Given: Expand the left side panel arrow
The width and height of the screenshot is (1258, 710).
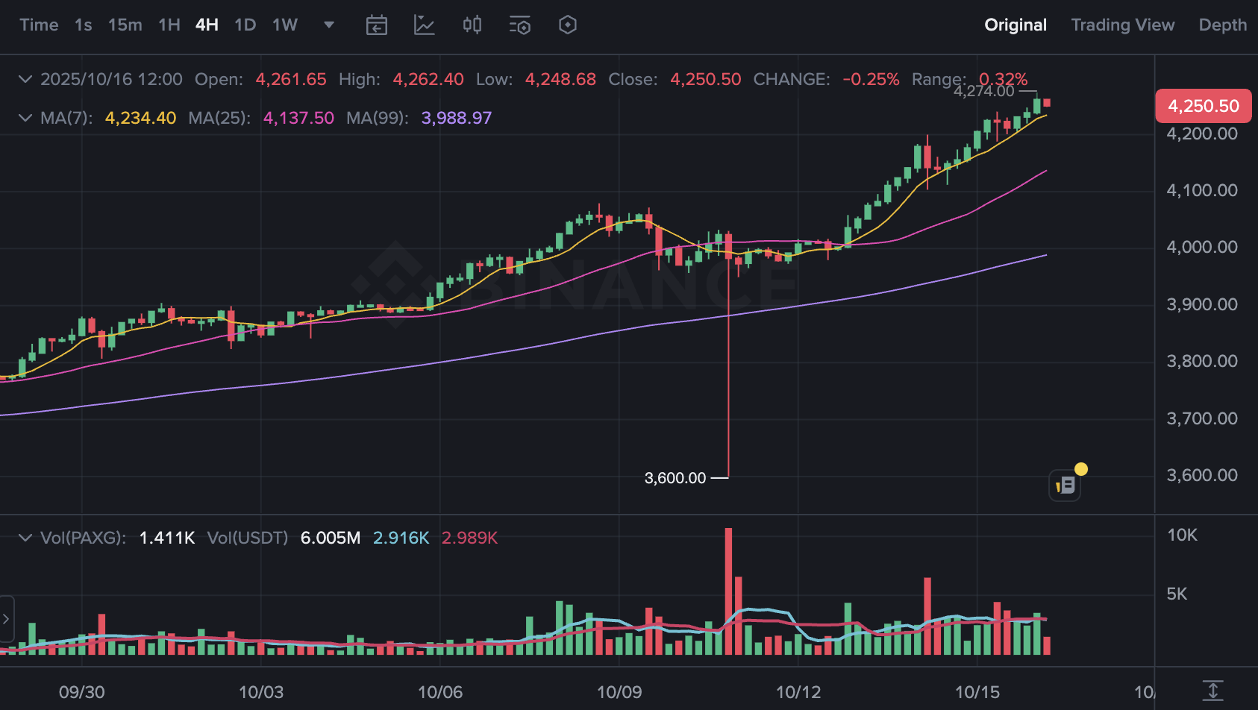Looking at the screenshot, I should [6, 619].
